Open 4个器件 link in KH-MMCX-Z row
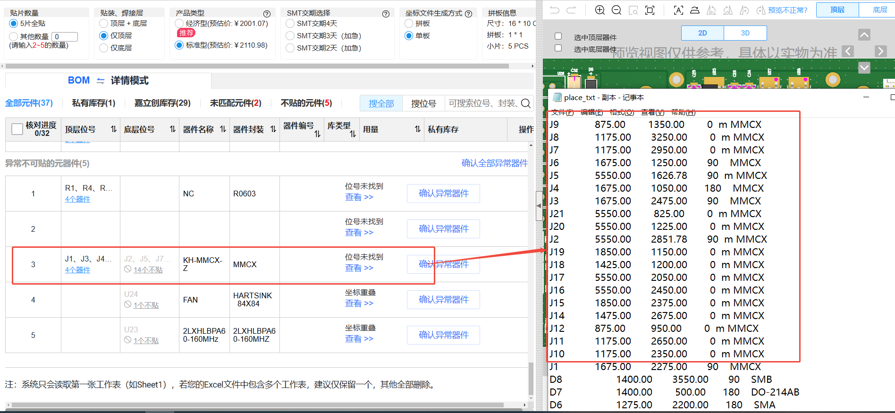 pos(78,270)
